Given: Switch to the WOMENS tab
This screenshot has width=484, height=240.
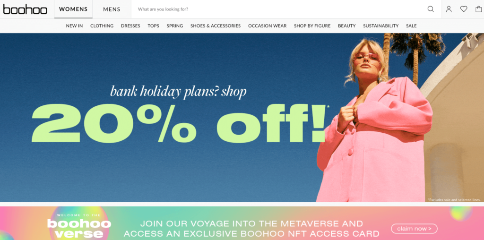Looking at the screenshot, I should pos(73,9).
